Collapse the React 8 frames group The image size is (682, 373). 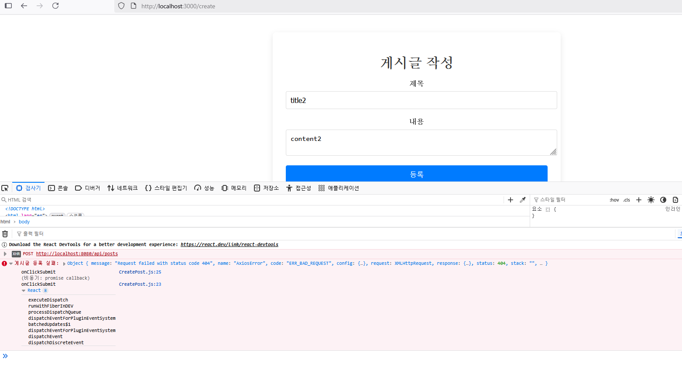pyautogui.click(x=24, y=291)
